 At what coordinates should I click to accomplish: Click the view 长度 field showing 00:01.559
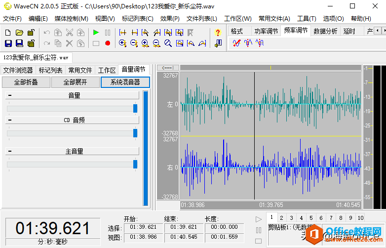click(x=224, y=237)
